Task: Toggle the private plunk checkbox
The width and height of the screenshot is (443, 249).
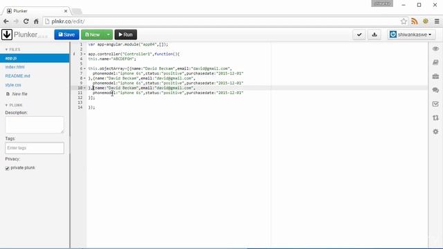Action: tap(8, 168)
